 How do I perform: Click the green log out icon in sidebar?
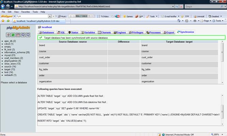click(13, 35)
